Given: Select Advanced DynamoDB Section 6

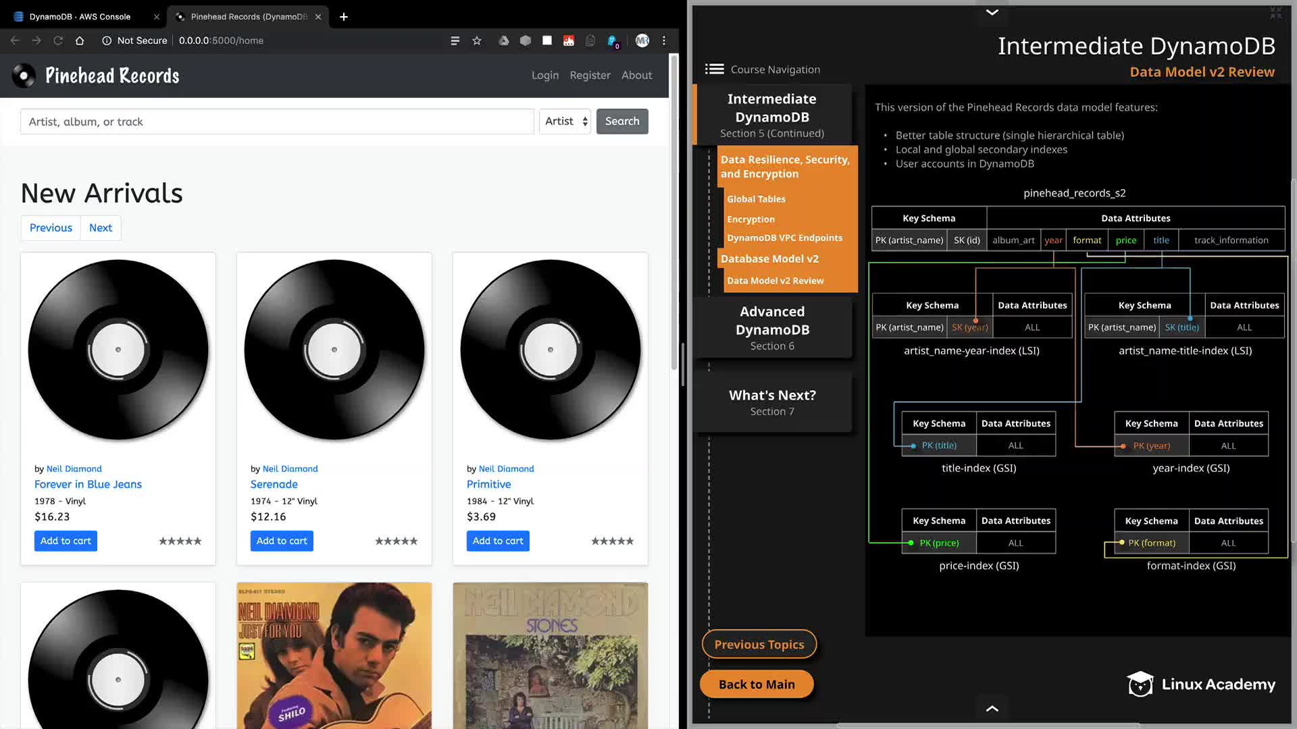Looking at the screenshot, I should pyautogui.click(x=772, y=328).
